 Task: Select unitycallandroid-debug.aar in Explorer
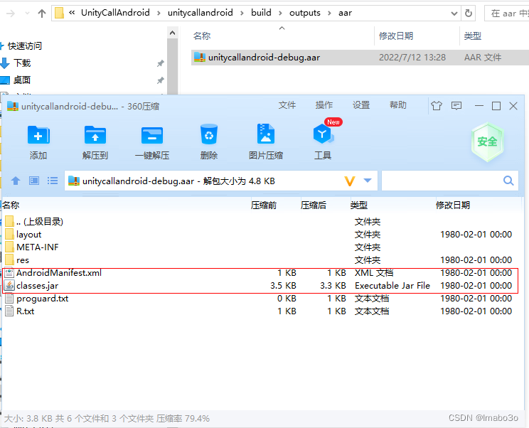360,58
